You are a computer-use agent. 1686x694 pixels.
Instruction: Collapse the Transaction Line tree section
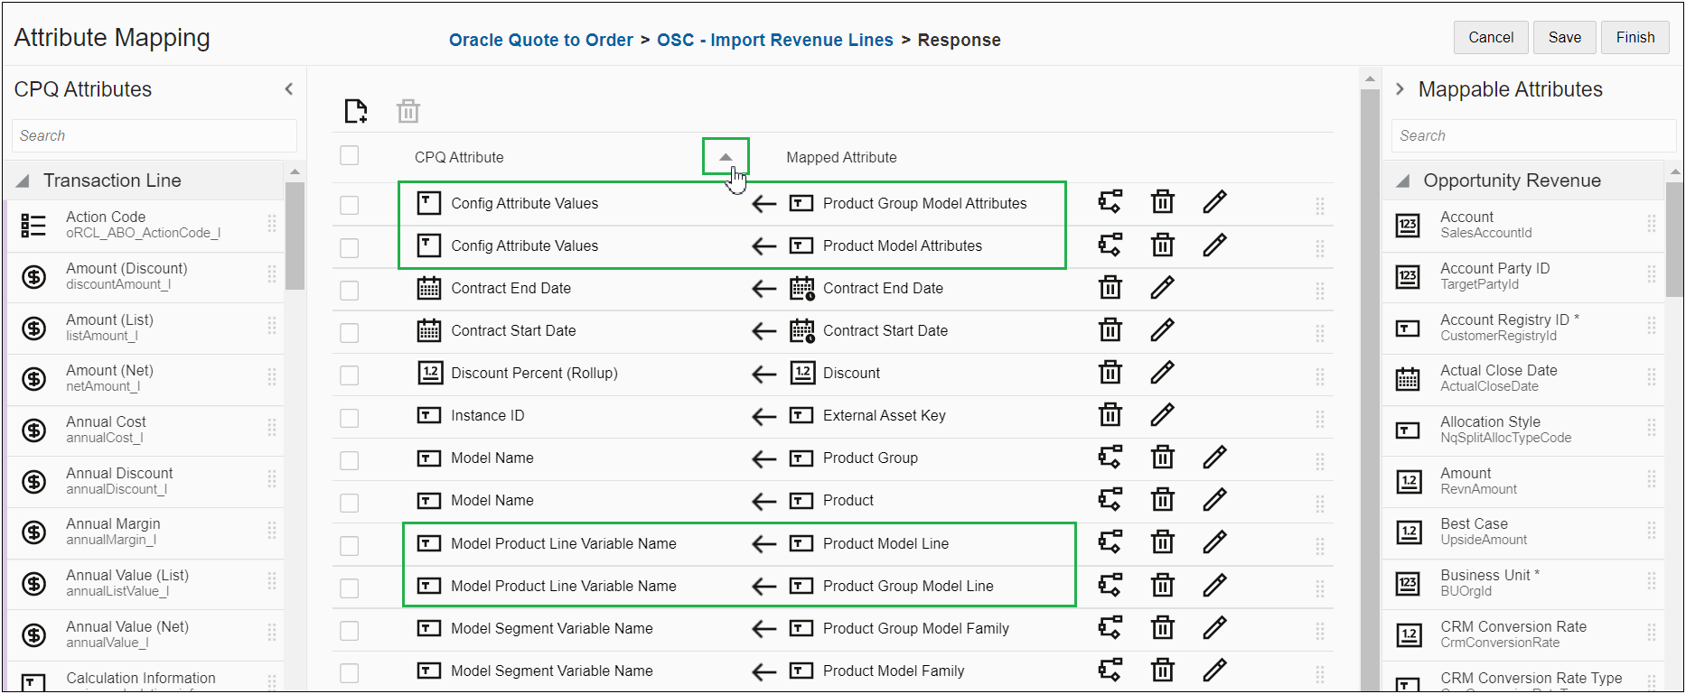[23, 180]
